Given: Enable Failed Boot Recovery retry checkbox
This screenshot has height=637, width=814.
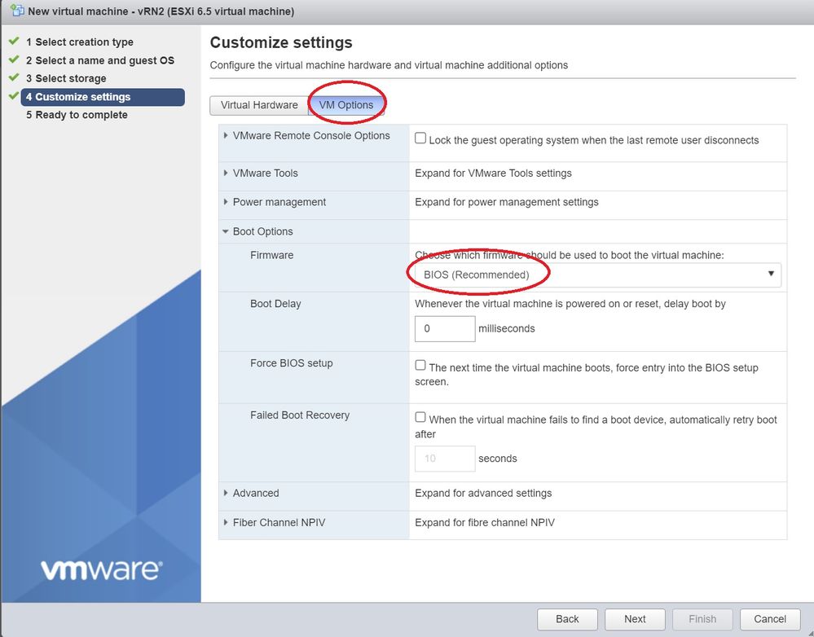Looking at the screenshot, I should (x=420, y=418).
